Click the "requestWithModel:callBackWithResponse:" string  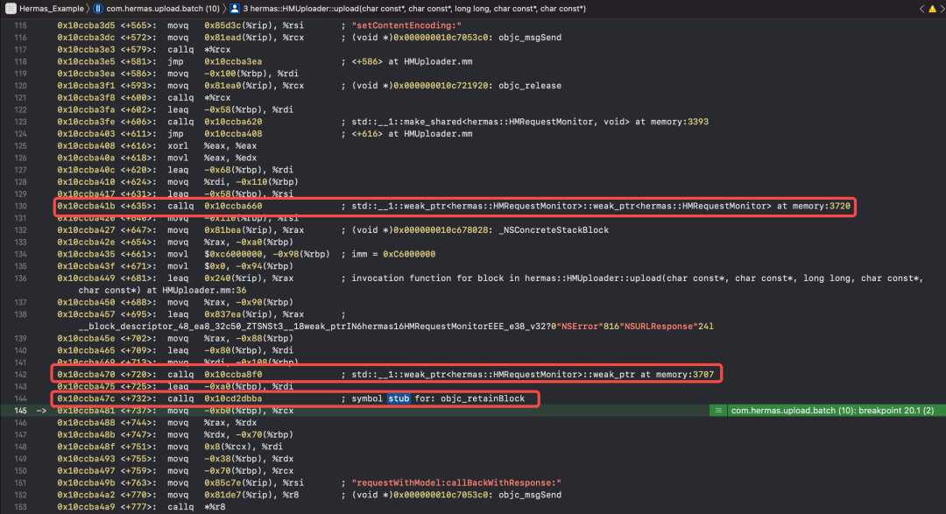coord(455,482)
